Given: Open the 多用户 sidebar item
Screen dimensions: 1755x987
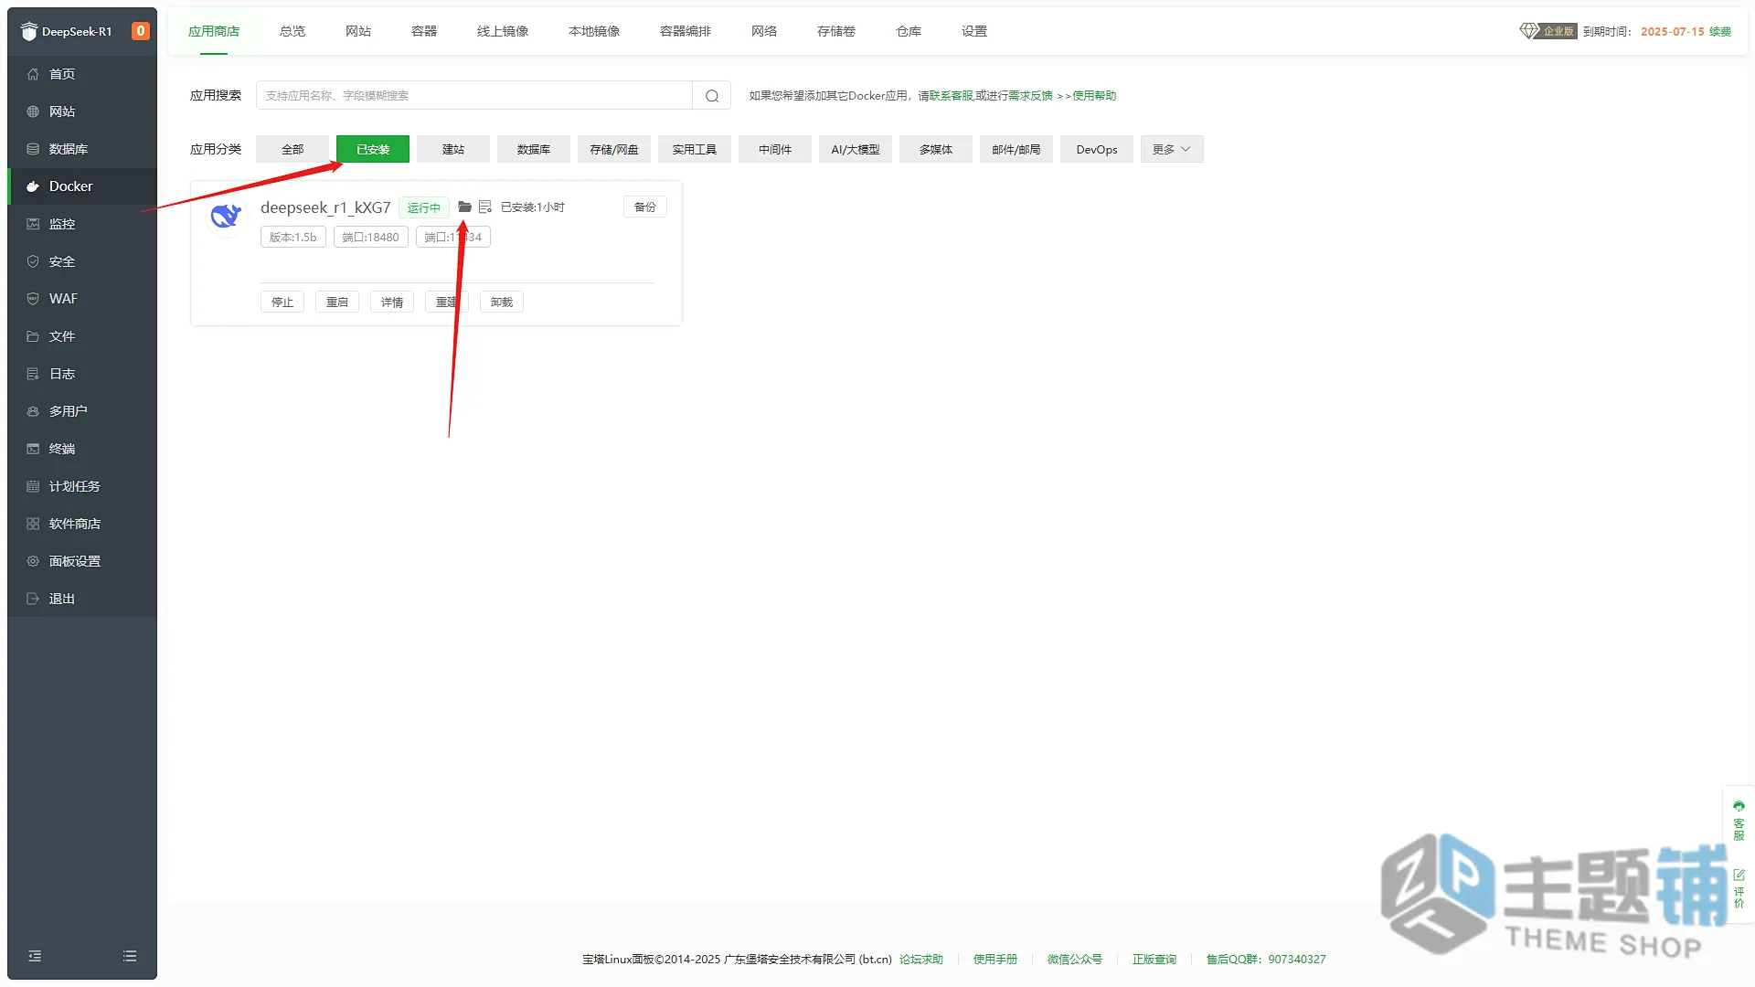Looking at the screenshot, I should pyautogui.click(x=82, y=411).
